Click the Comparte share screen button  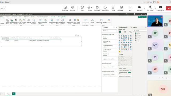161,8
